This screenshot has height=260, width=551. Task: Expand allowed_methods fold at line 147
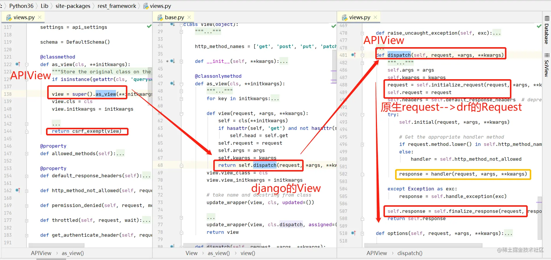pyautogui.click(x=27, y=153)
